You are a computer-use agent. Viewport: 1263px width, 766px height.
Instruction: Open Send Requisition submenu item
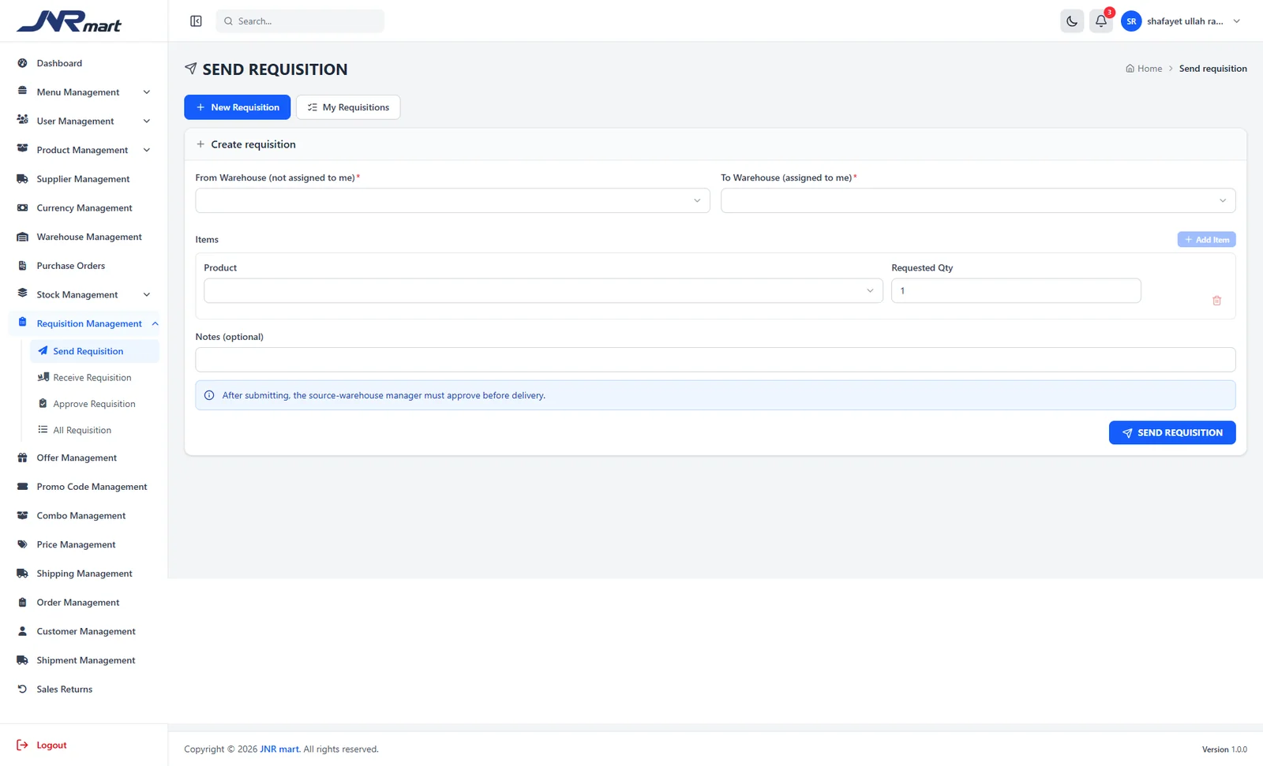(x=95, y=351)
